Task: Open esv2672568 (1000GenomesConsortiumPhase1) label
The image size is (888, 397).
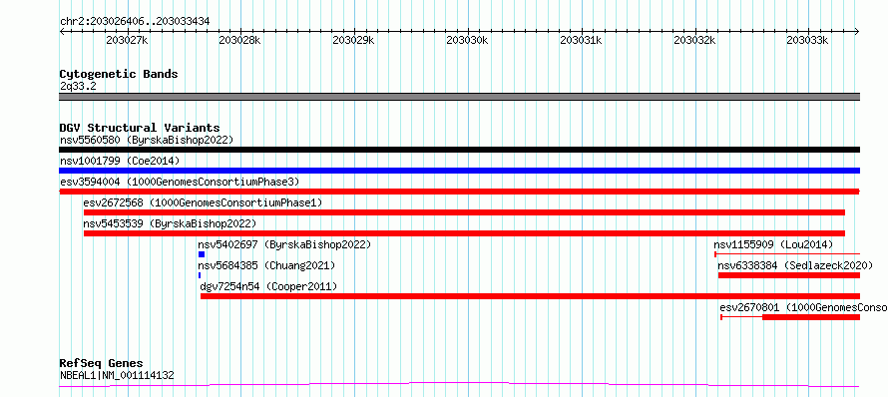Action: click(x=203, y=202)
